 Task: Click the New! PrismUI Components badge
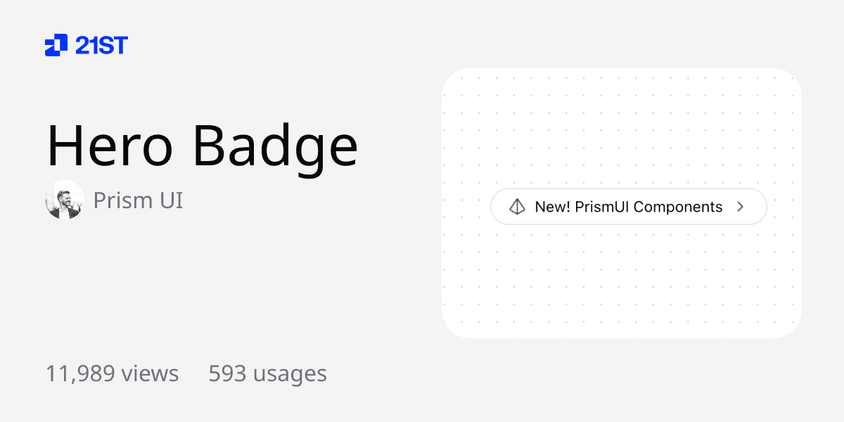point(628,206)
